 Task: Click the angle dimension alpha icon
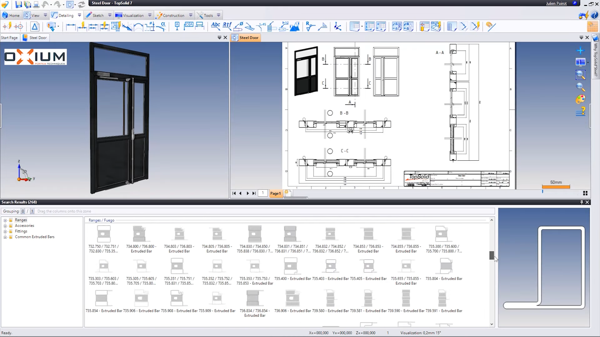(162, 26)
